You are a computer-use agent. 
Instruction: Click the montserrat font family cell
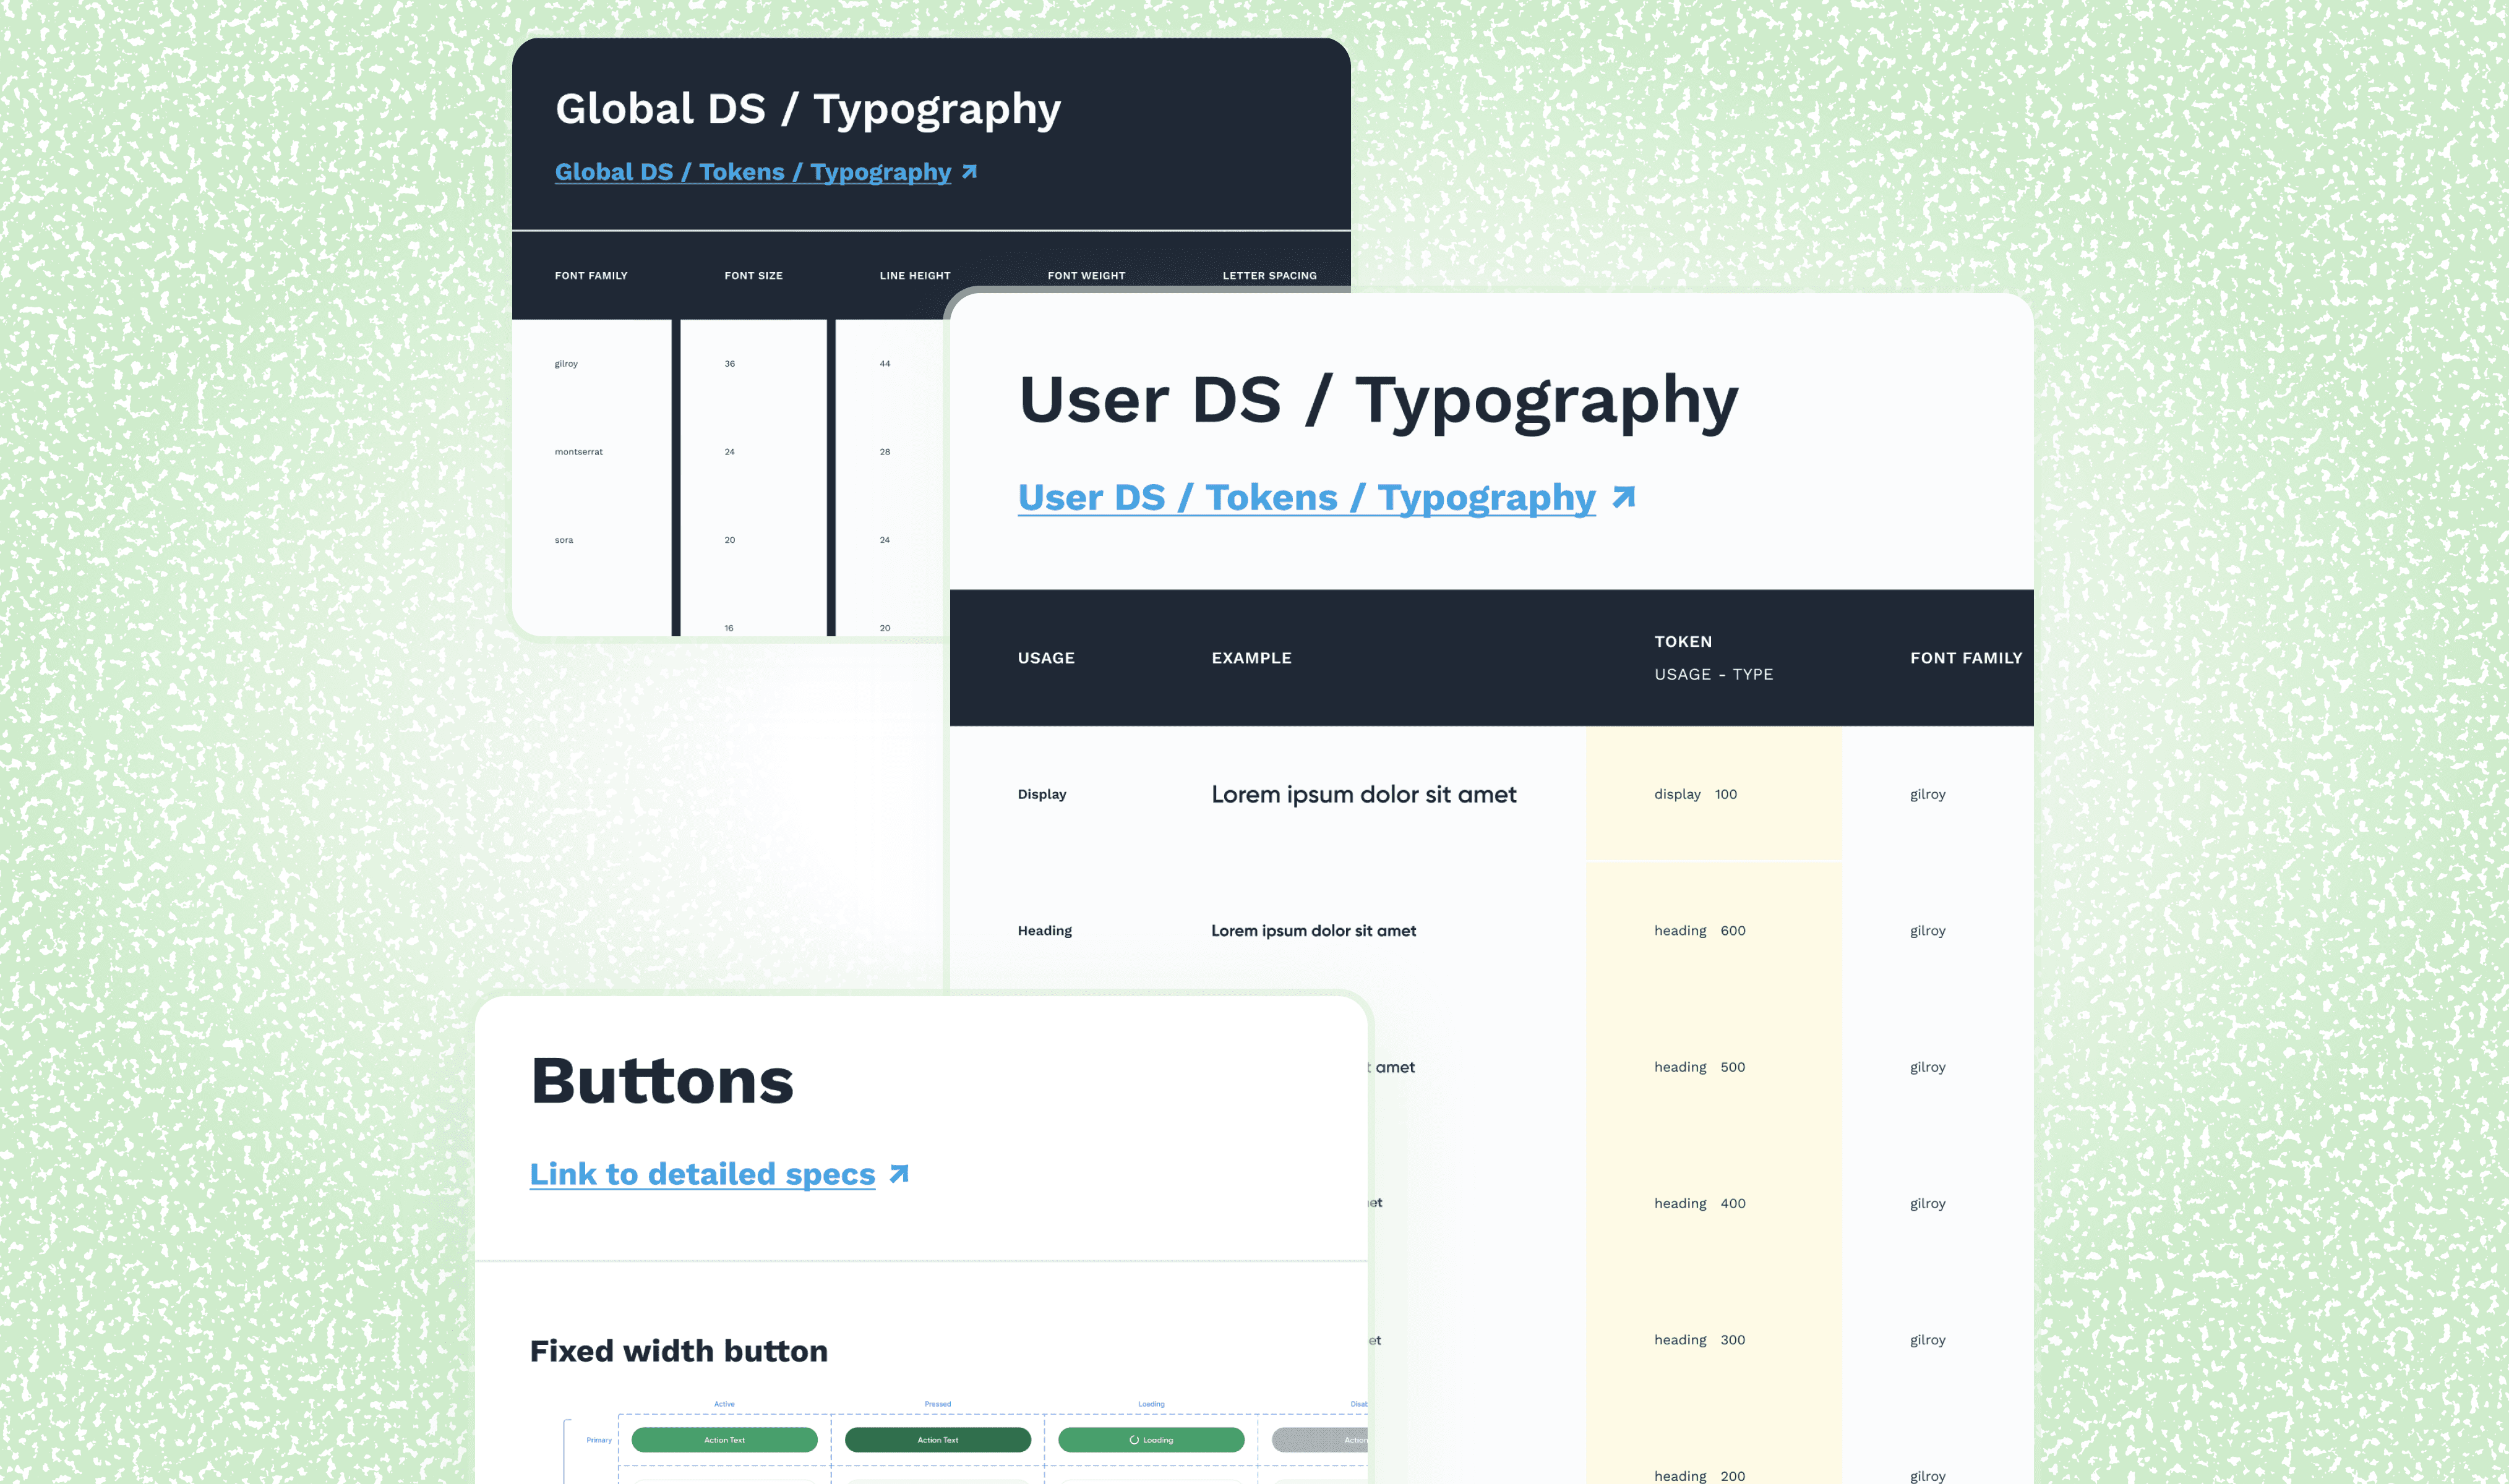(x=578, y=452)
